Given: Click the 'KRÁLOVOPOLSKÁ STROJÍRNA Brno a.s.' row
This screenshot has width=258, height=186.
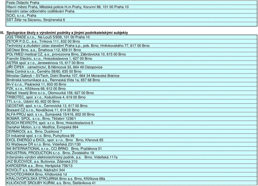Looking at the screenshot, I should pos(131,178).
